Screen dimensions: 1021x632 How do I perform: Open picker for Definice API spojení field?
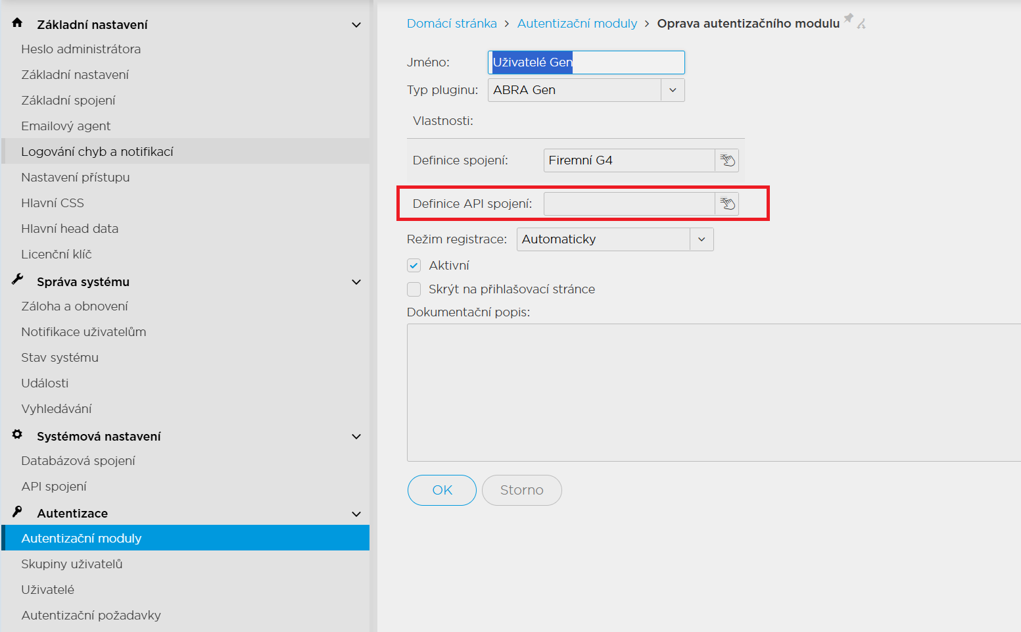[726, 204]
